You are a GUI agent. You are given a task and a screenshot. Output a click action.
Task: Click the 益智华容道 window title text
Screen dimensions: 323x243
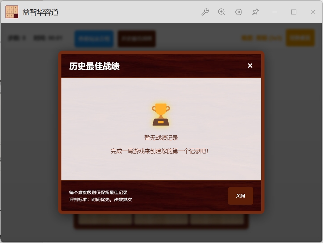point(40,12)
